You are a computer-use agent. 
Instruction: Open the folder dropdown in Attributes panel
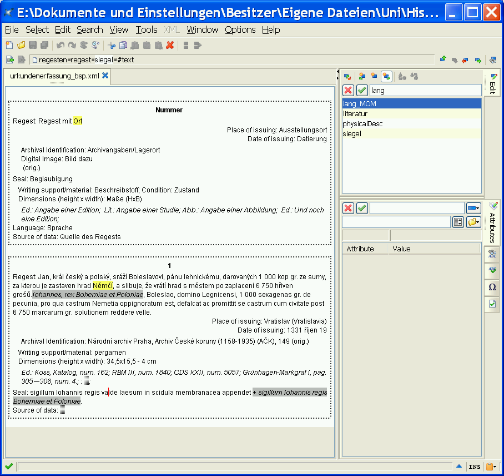pyautogui.click(x=473, y=222)
